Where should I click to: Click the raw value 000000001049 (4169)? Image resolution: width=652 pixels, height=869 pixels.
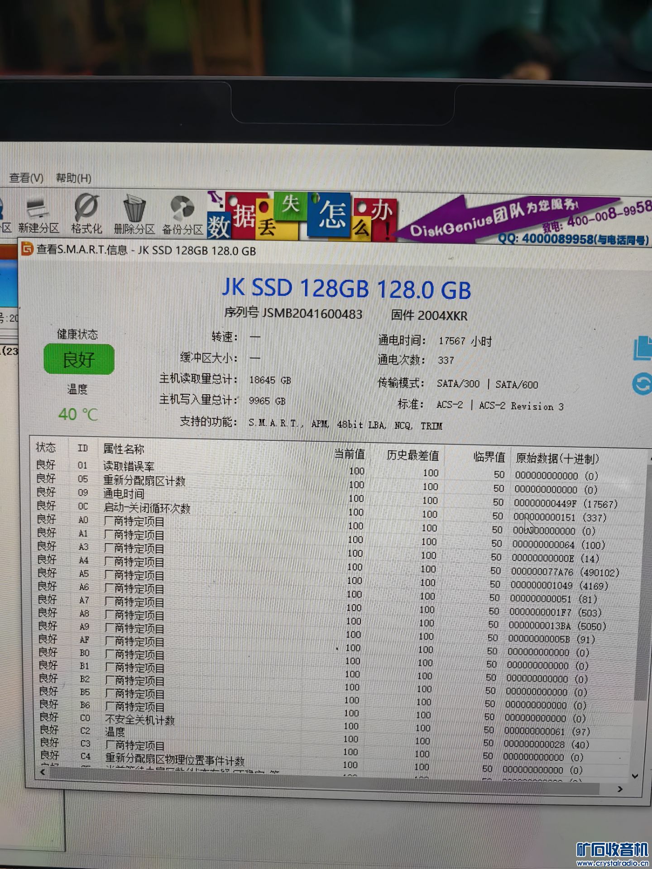click(x=559, y=586)
